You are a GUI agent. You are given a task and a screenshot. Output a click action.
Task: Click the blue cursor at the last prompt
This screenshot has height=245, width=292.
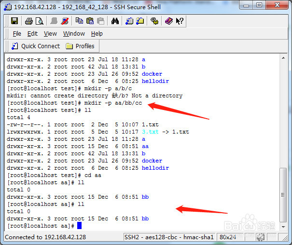tap(80, 226)
